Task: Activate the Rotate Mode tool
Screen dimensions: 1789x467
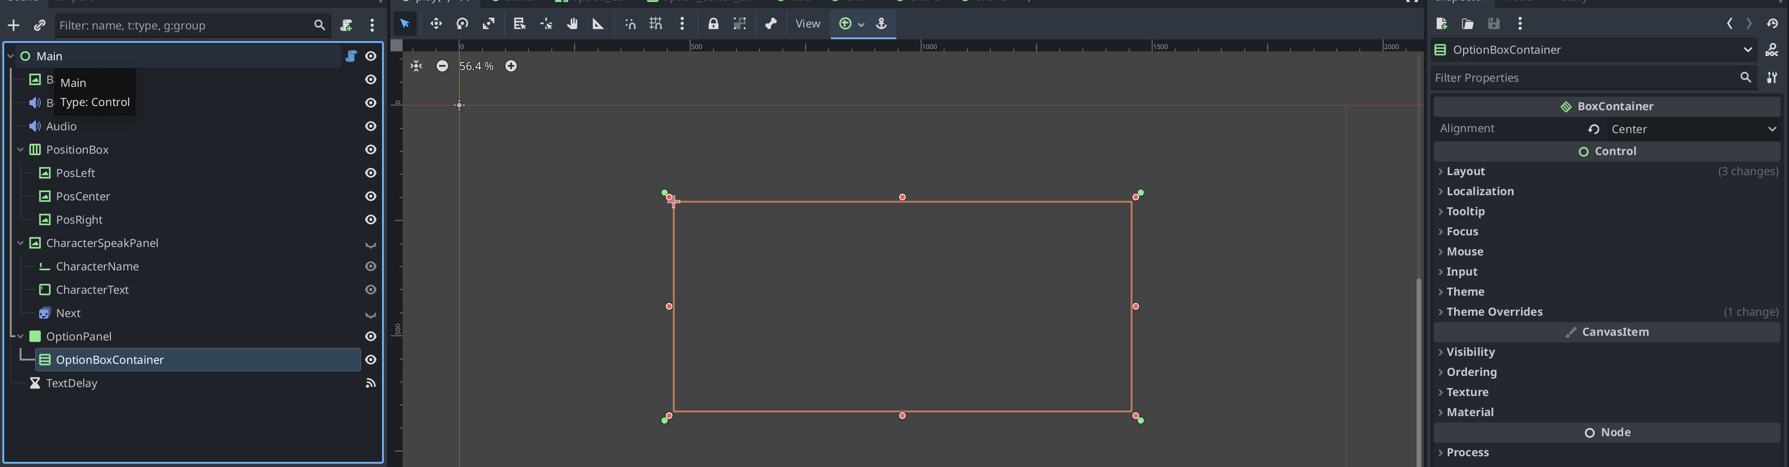Action: click(x=462, y=24)
